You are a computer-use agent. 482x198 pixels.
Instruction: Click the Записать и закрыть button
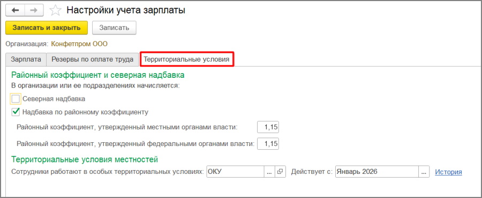47,27
